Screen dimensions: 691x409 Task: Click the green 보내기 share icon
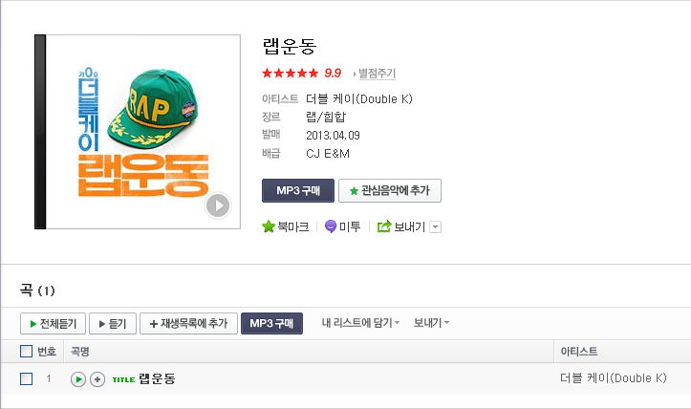pos(384,226)
